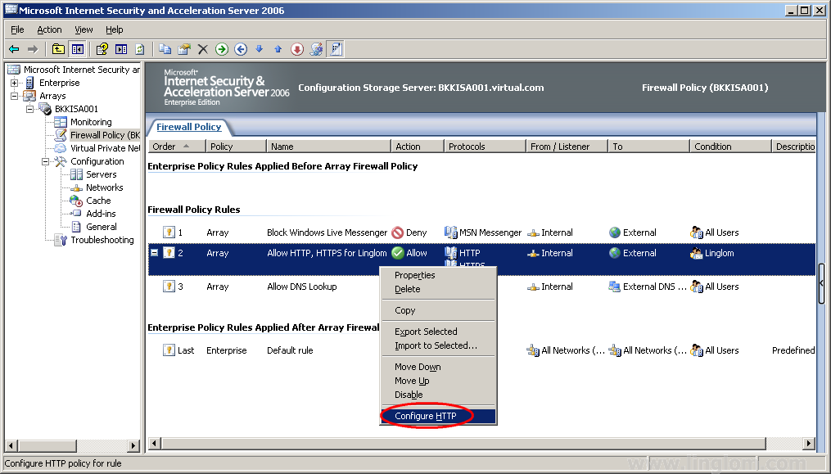Select Servers under Configuration
This screenshot has width=831, height=474.
102,174
